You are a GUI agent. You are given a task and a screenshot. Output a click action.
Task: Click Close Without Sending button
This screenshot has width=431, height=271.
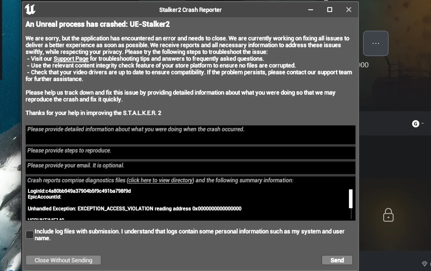point(63,260)
